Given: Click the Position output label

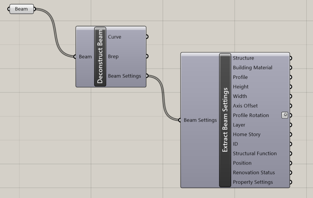Looking at the screenshot, I should coord(242,163).
